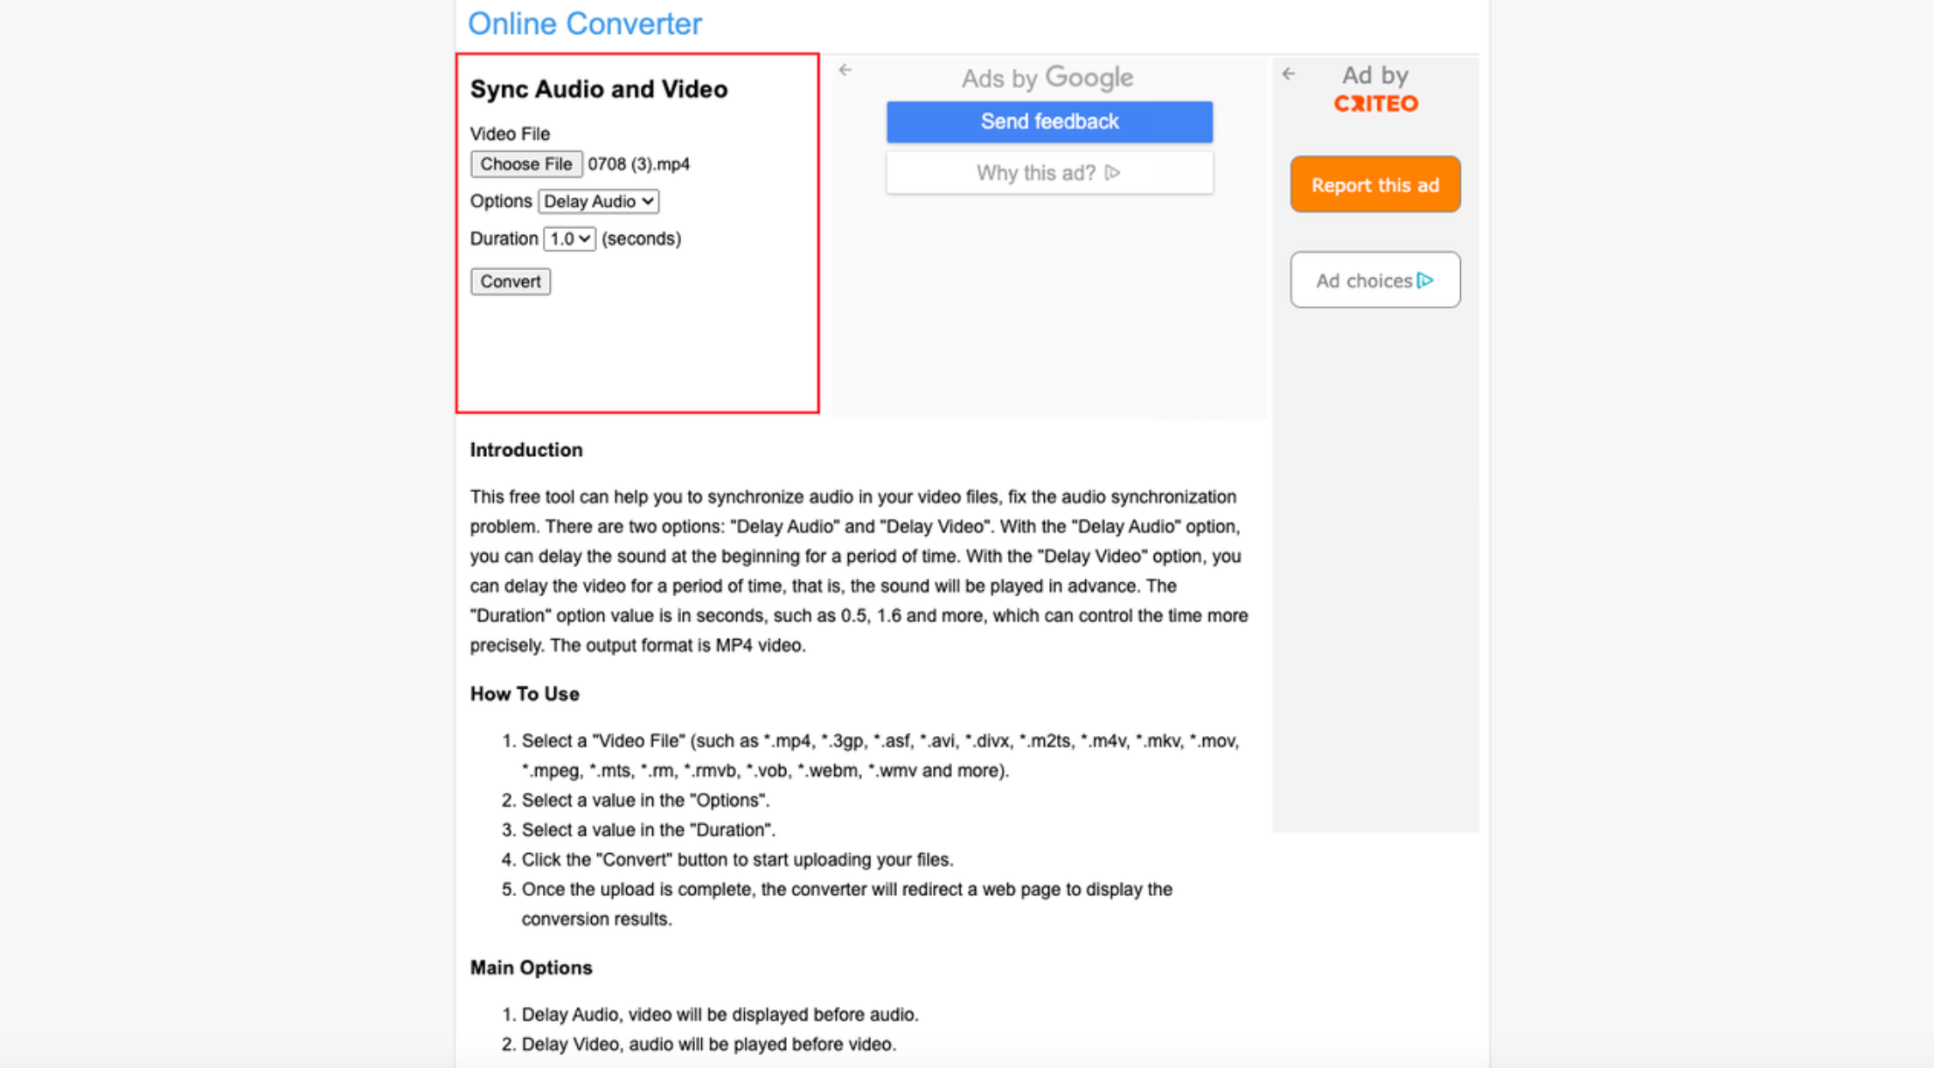Click the left arrow icon near Criteo Ad
This screenshot has height=1068, width=1934.
(x=1288, y=75)
